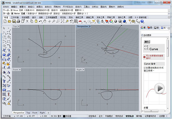Select the Box solid tool

tap(4, 55)
